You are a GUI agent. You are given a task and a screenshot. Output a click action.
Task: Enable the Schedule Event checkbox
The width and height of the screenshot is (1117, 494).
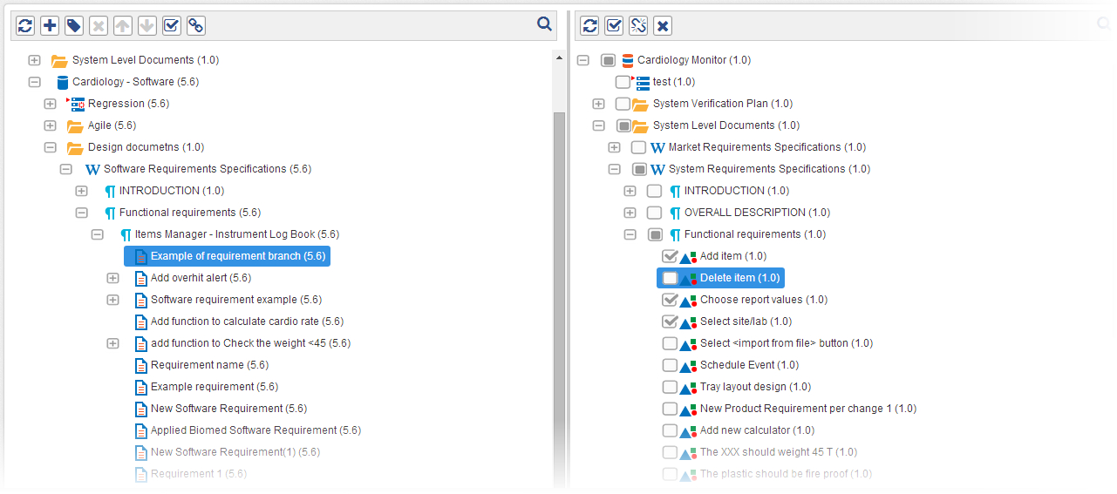(x=670, y=365)
